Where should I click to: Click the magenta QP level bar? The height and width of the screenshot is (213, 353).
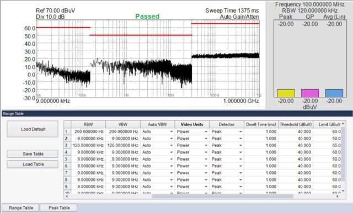click(x=310, y=93)
